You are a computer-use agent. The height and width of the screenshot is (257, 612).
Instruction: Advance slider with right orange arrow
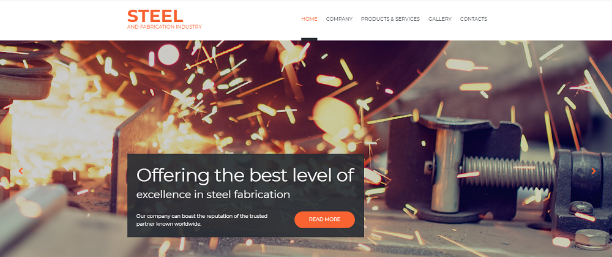(x=594, y=171)
